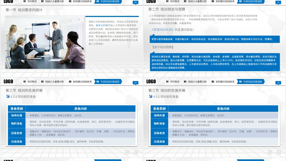The width and height of the screenshot is (286, 161).
Task: Select the 场地布置 row header on slide 52
Action: tap(16, 115)
